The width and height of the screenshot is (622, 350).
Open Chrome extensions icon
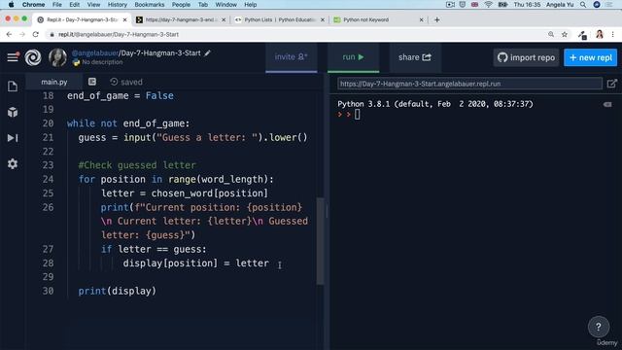582,35
